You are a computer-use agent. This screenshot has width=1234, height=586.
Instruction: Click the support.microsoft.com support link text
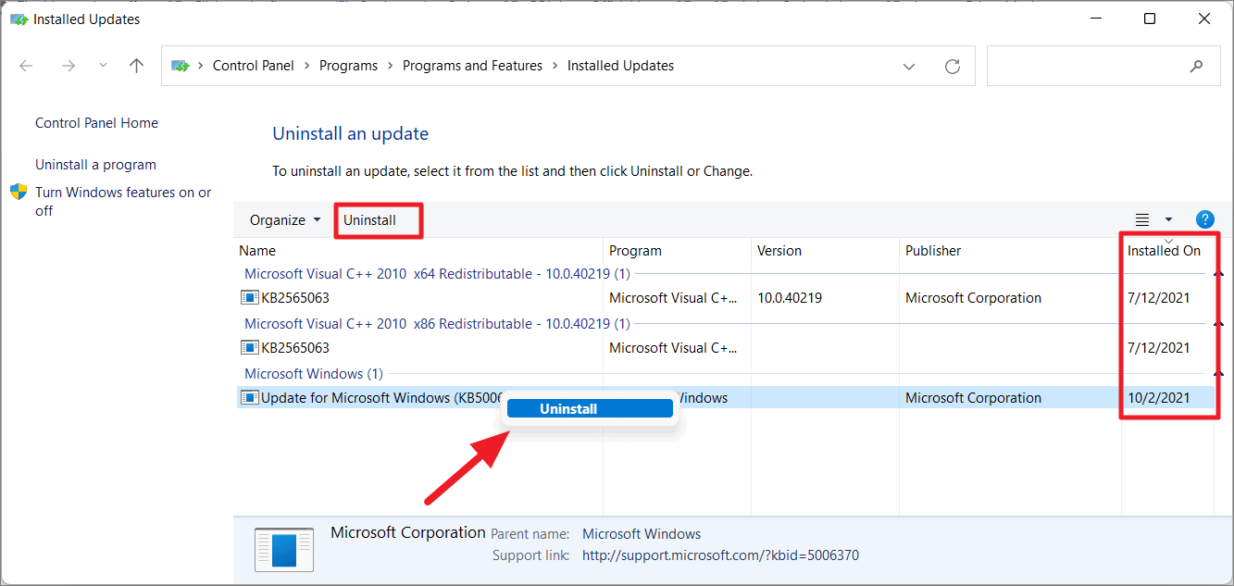click(720, 555)
